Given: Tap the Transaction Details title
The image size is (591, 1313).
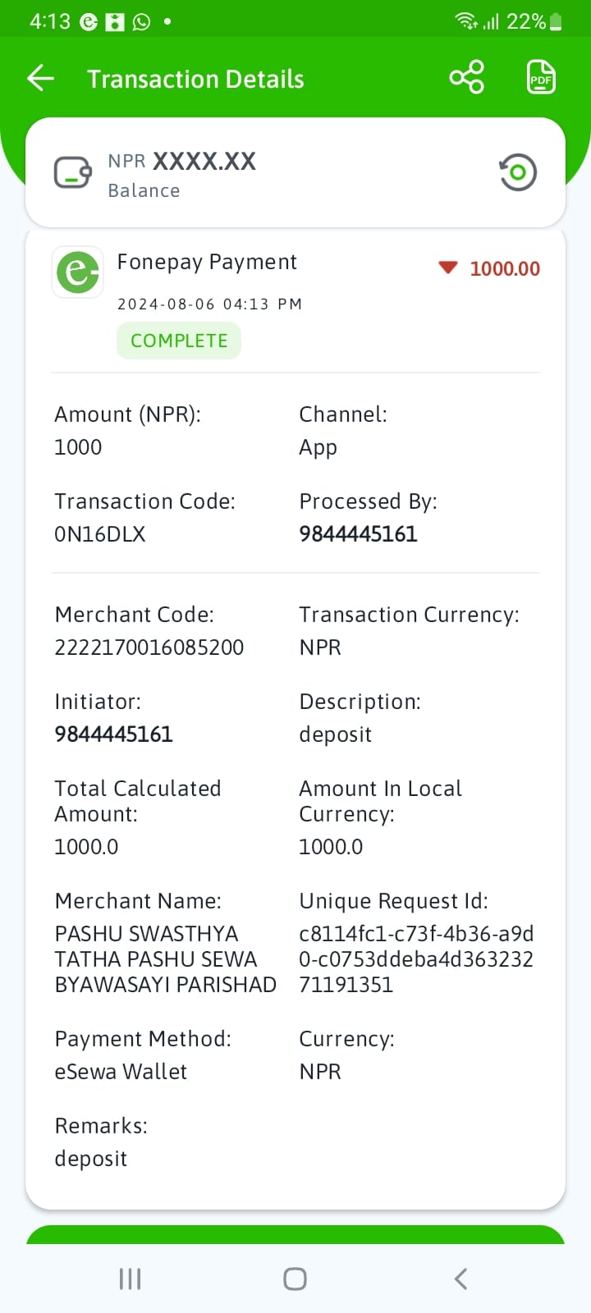Looking at the screenshot, I should point(195,79).
